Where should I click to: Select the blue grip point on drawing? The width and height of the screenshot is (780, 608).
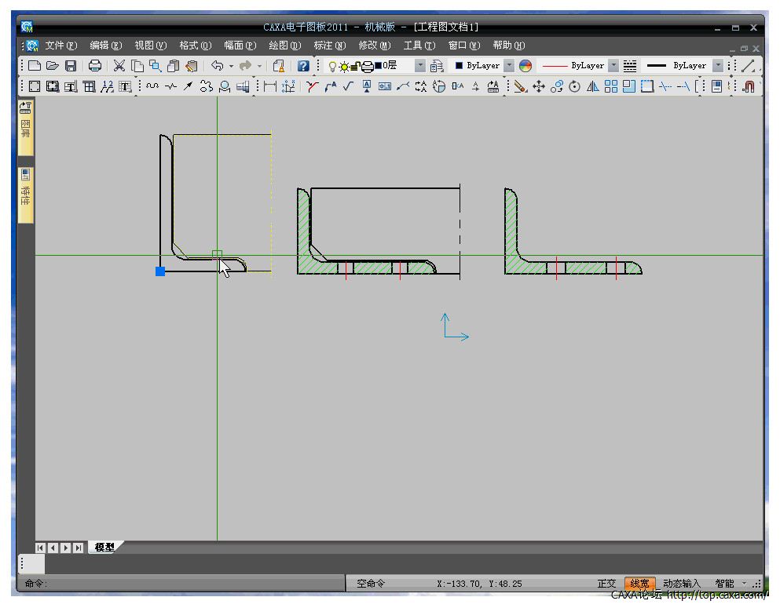(x=160, y=271)
